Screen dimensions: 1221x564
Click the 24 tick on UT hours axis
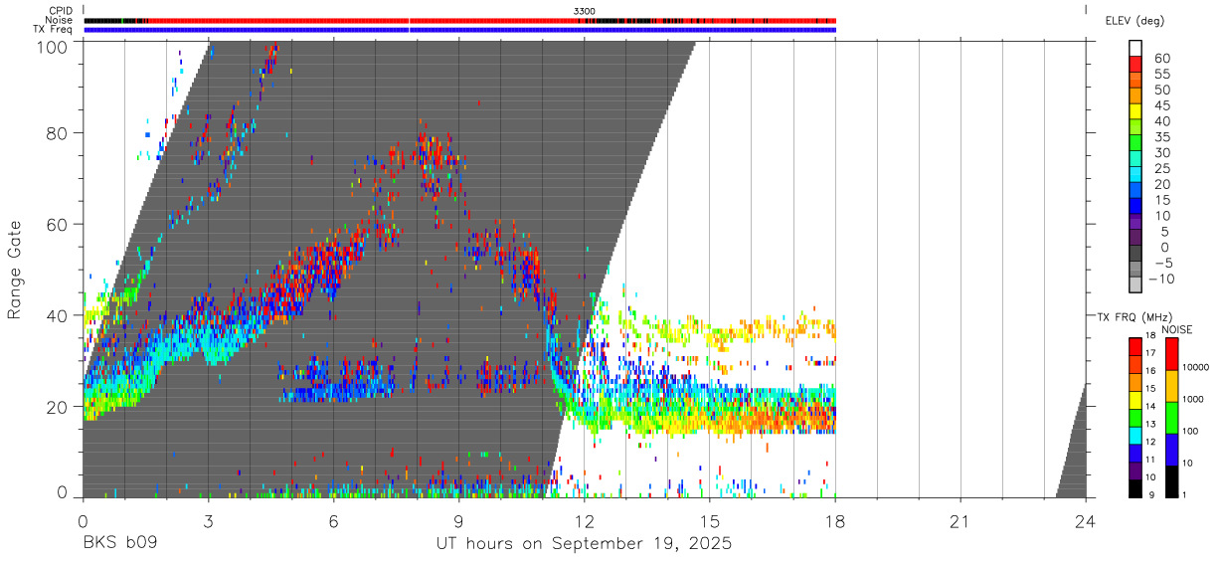(1086, 521)
